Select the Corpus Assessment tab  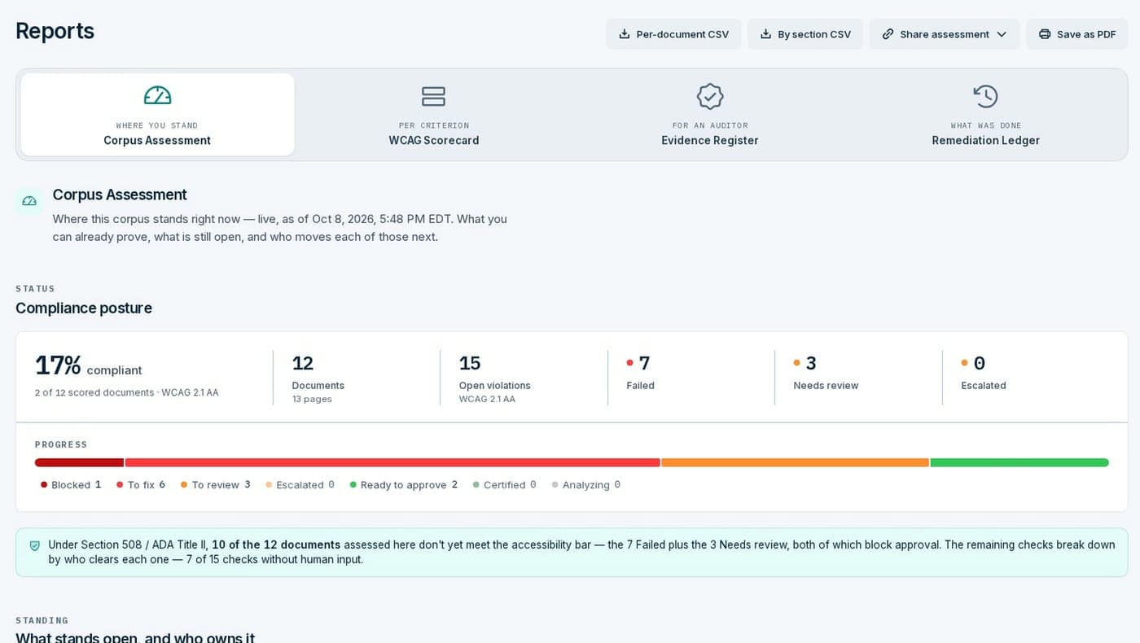pyautogui.click(x=157, y=115)
